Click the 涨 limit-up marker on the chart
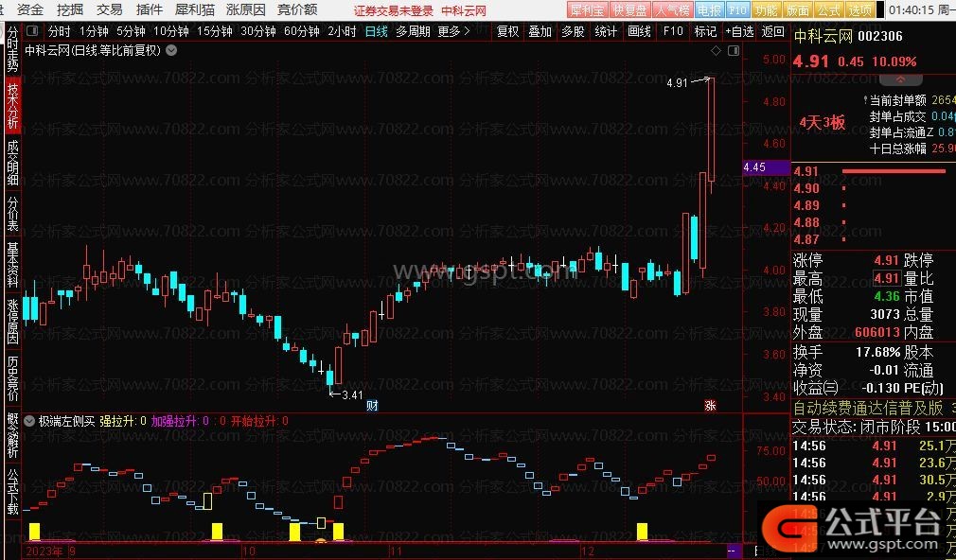This screenshot has height=560, width=956. pyautogui.click(x=710, y=405)
